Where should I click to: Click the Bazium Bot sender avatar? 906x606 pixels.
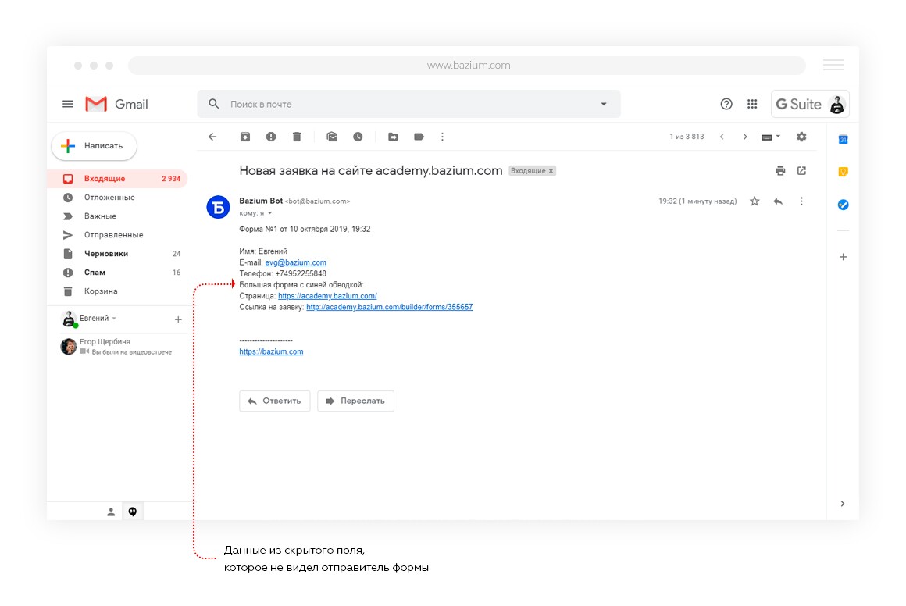(219, 207)
